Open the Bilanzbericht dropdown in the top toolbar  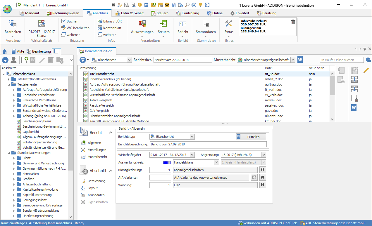pos(130,60)
